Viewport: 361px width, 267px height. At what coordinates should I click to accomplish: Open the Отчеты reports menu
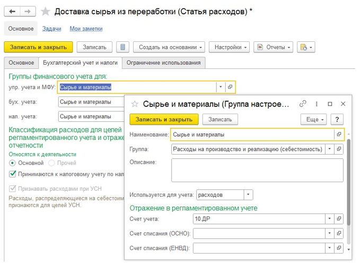tap(274, 47)
